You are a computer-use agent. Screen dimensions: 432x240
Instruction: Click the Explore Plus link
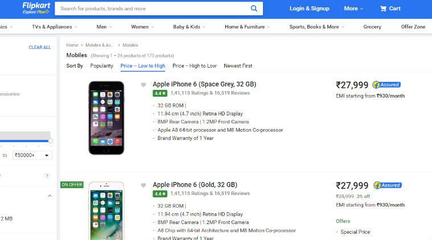(x=36, y=12)
